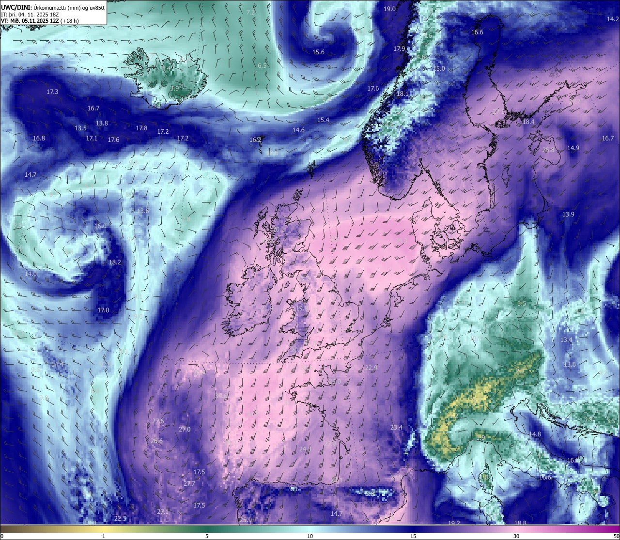Click the 3.9 value over Iceland
Image resolution: width=620 pixels, height=540 pixels.
coord(175,89)
